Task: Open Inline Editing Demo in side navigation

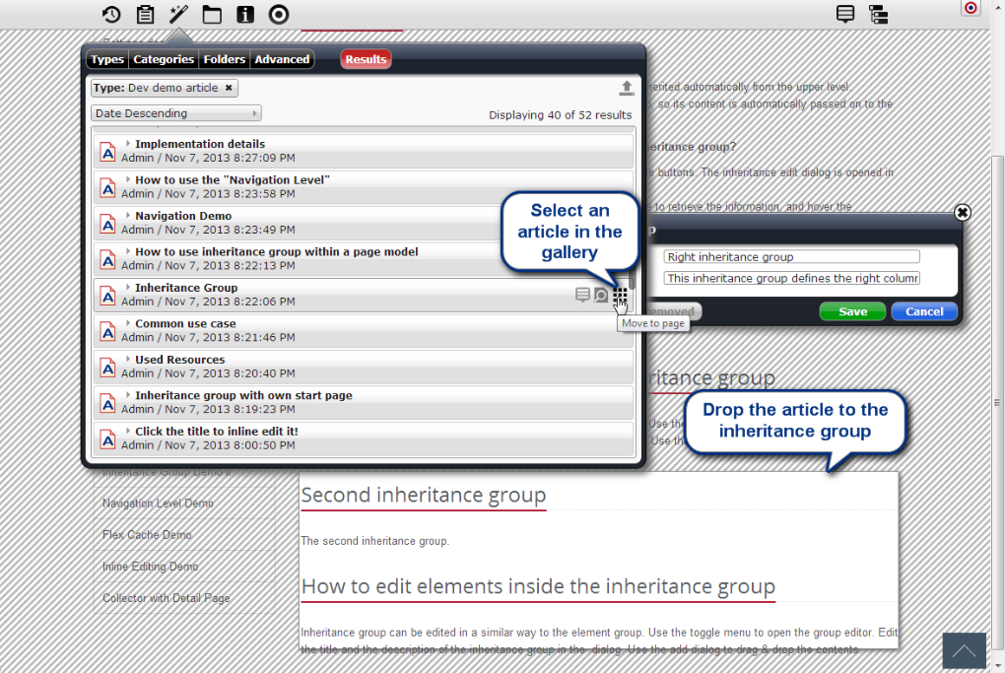Action: (x=150, y=567)
